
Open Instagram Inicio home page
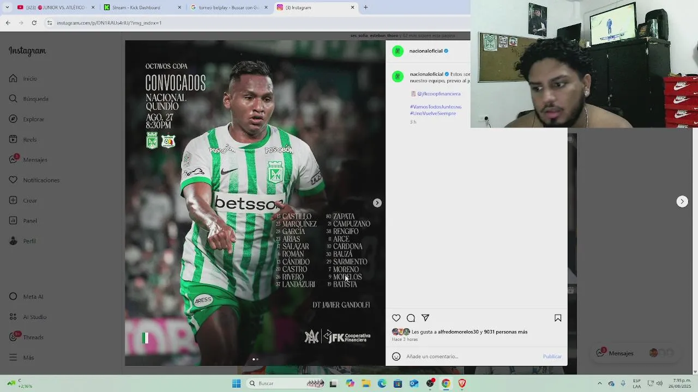(x=23, y=78)
